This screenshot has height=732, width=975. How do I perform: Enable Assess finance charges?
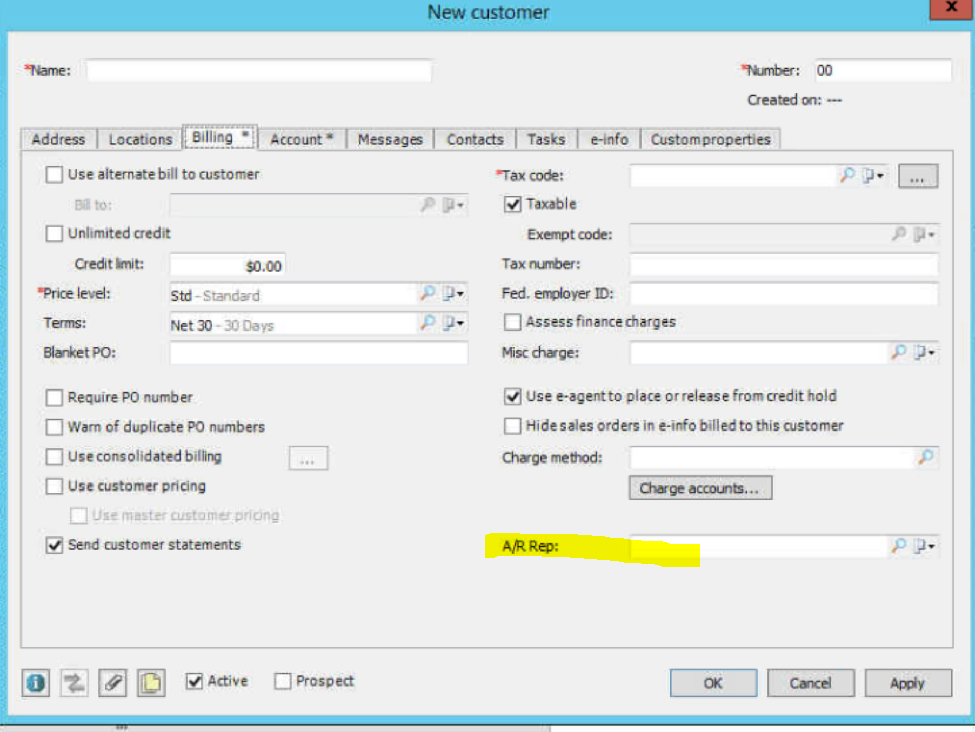point(512,322)
